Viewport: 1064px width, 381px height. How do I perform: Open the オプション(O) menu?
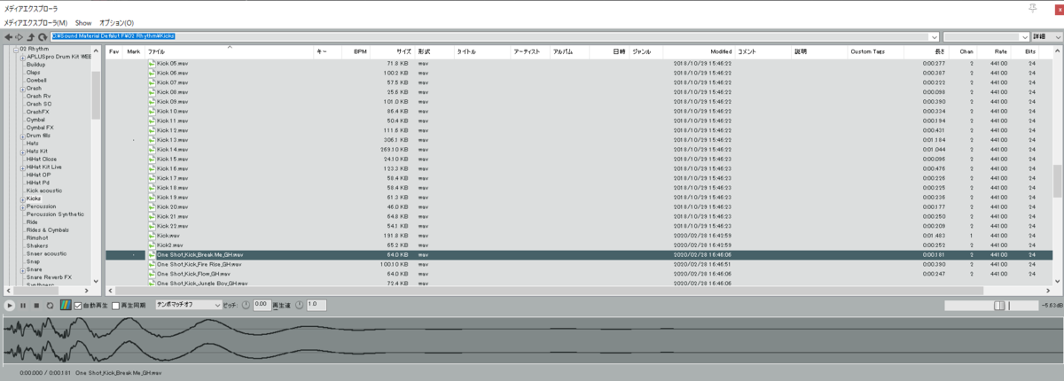[x=117, y=22]
